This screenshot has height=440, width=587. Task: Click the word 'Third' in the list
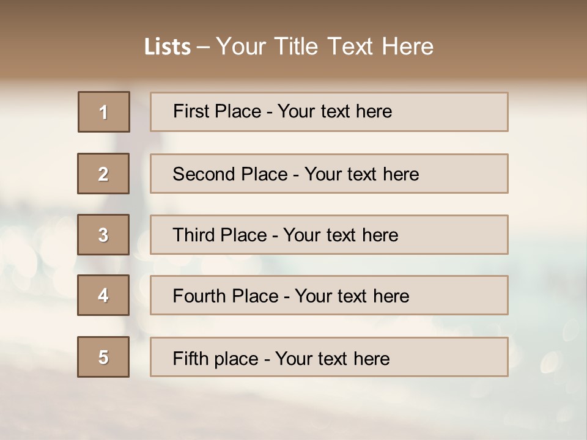point(193,235)
